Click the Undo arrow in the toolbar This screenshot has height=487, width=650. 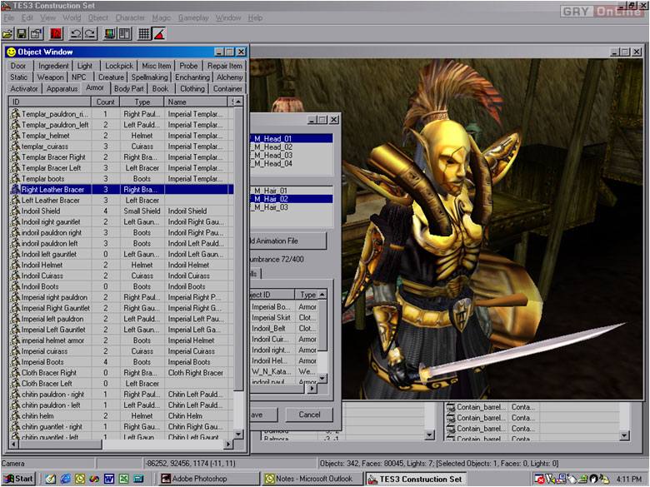pyautogui.click(x=76, y=34)
